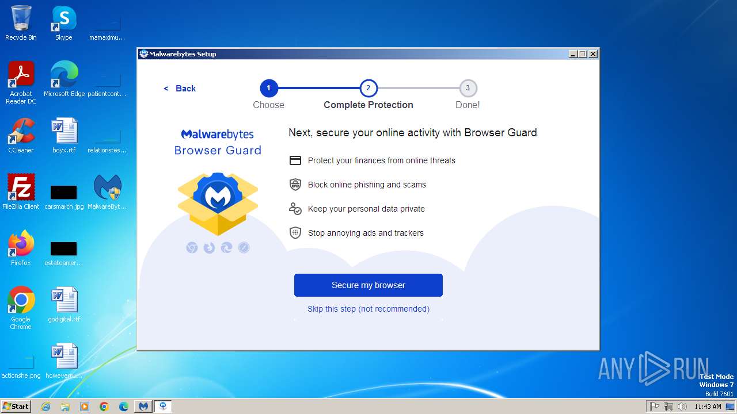Select godigital.rtf desktop file
The image size is (737, 414).
click(x=64, y=305)
